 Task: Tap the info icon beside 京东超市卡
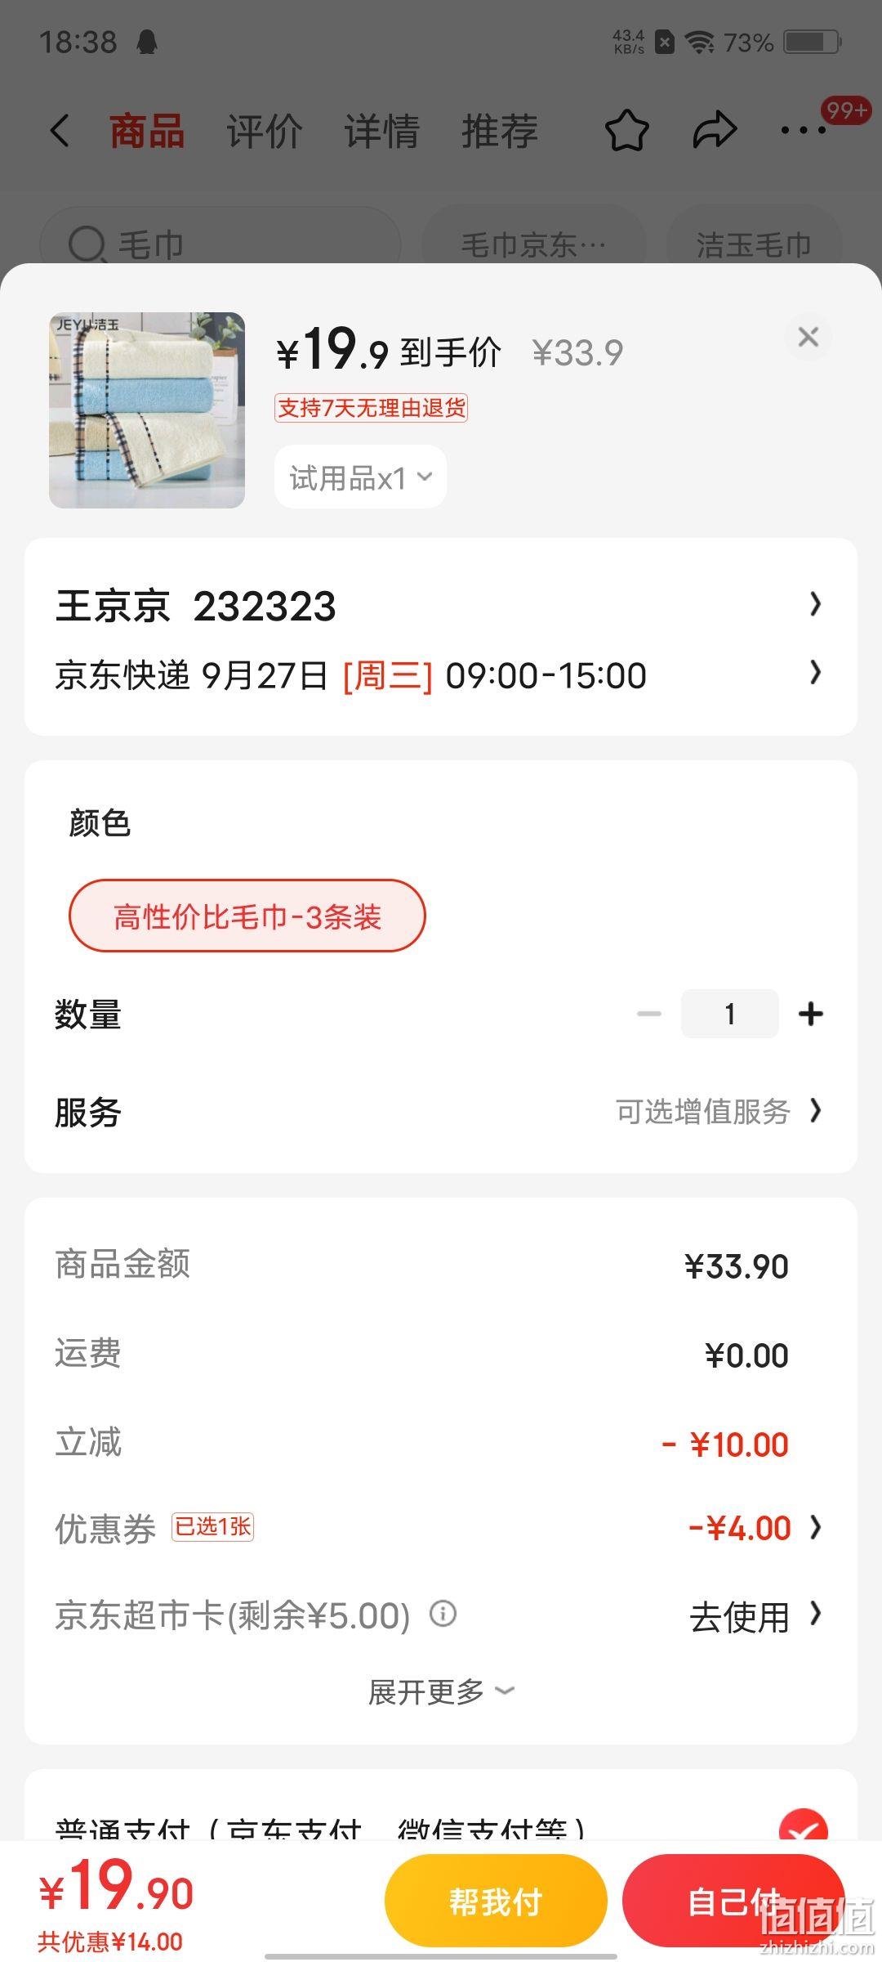[x=443, y=1614]
